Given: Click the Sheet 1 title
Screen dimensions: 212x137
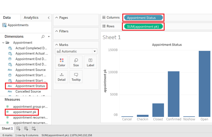Looking at the screenshot, I should [111, 37].
